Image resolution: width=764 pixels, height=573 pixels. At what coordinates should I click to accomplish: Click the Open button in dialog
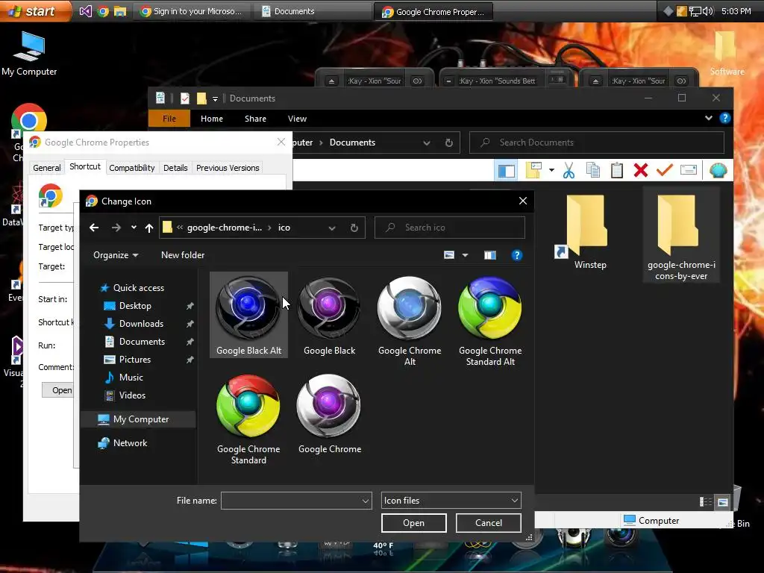pos(413,523)
